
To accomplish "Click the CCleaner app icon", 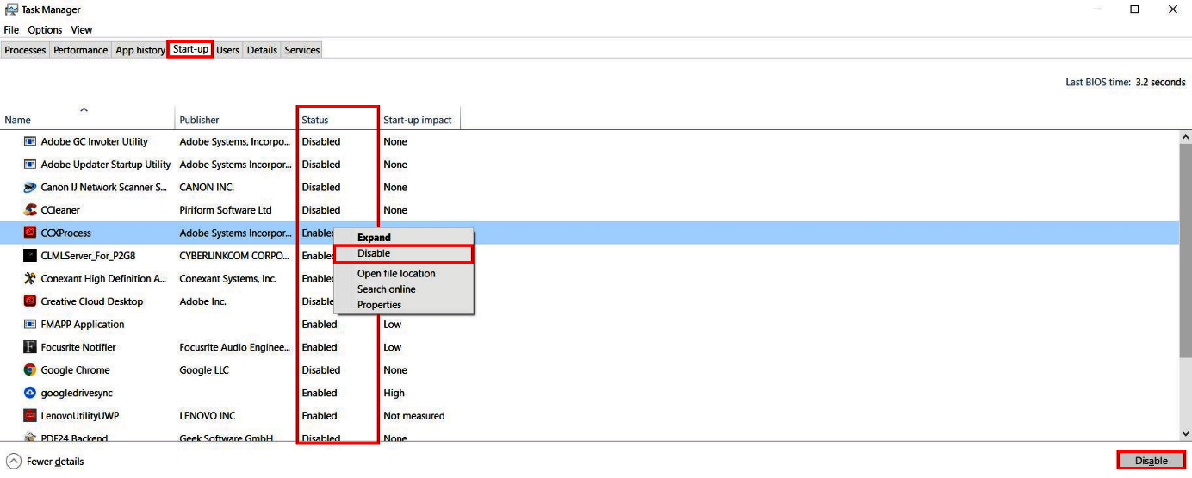I will click(30, 210).
